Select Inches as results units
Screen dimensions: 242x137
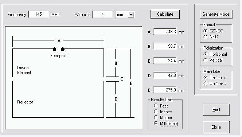(163, 112)
